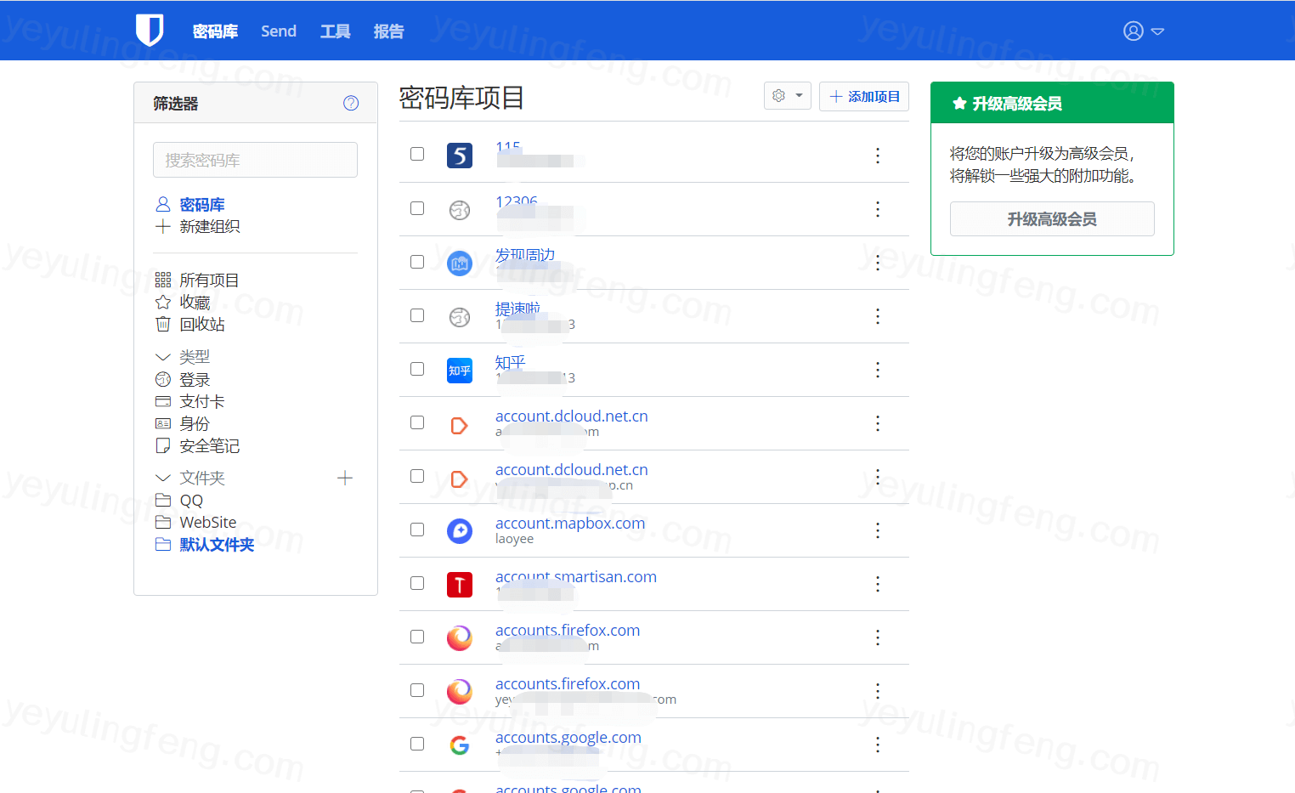Click the Bitwarden shield logo
Image resolution: width=1295 pixels, height=793 pixels.
150,31
